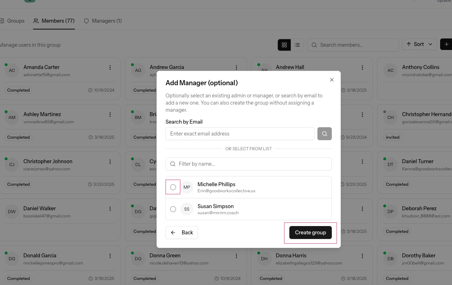The height and width of the screenshot is (285, 452).
Task: Click Amanda Carter's AC avatar
Action: pos(12,70)
